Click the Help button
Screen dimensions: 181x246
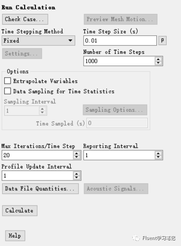click(15, 236)
